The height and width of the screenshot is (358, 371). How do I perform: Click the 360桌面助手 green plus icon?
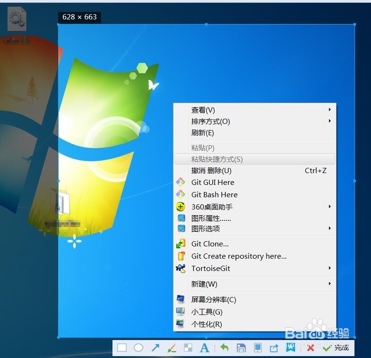(x=181, y=207)
